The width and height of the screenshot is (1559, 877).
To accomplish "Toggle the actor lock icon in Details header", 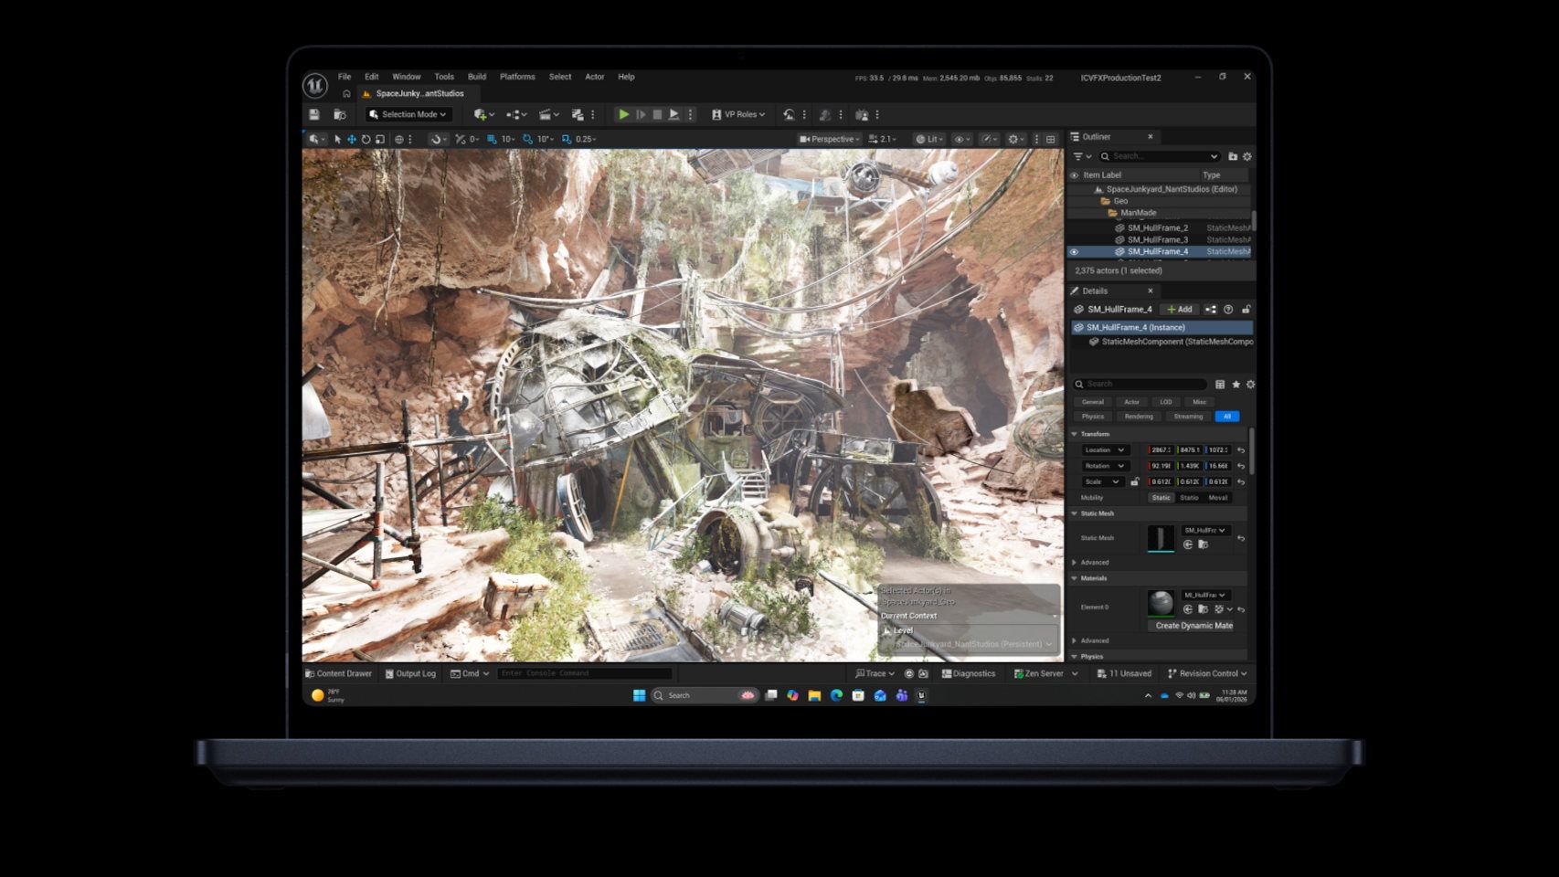I will (1246, 309).
